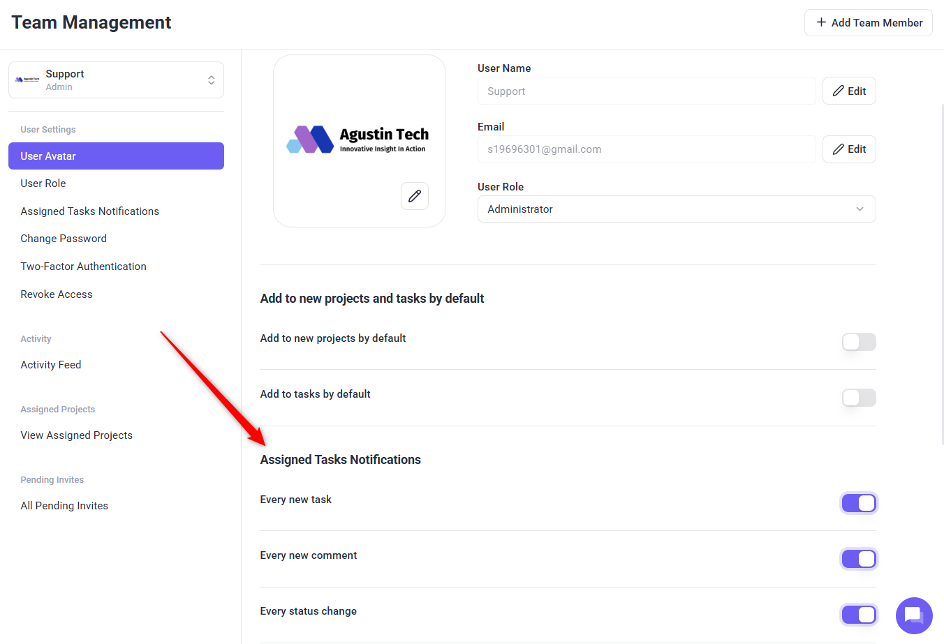Image resolution: width=944 pixels, height=644 pixels.
Task: Turn off Every new comment notifications
Action: (859, 559)
